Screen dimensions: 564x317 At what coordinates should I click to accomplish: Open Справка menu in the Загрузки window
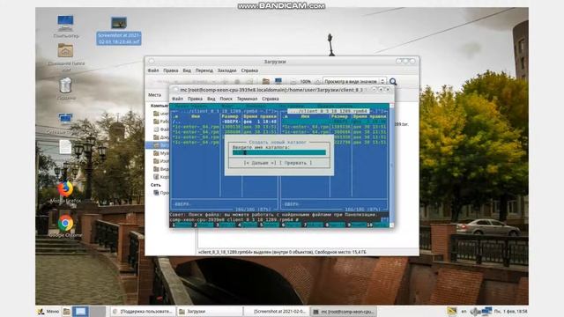(249, 70)
